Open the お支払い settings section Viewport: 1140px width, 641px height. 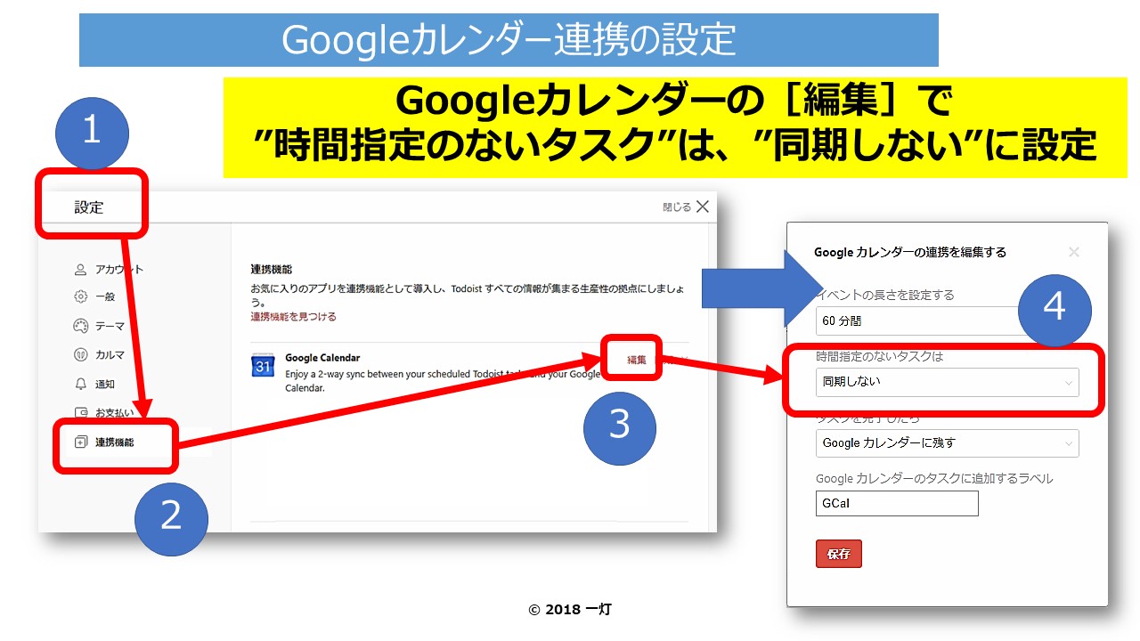(x=114, y=412)
